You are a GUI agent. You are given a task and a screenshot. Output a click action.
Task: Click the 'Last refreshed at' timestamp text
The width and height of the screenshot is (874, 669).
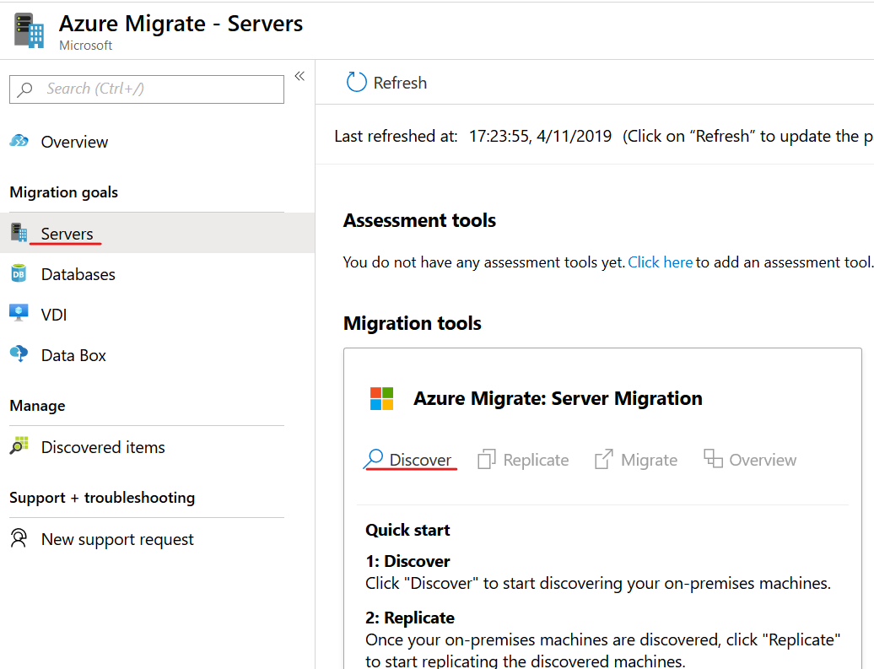click(473, 136)
